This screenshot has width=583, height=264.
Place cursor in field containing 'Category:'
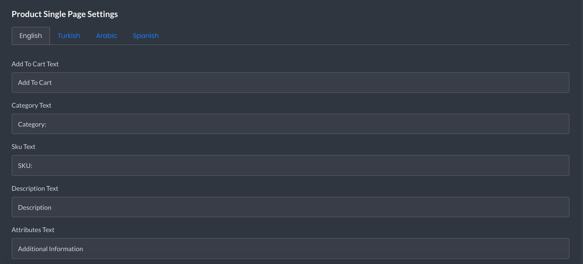tap(291, 124)
